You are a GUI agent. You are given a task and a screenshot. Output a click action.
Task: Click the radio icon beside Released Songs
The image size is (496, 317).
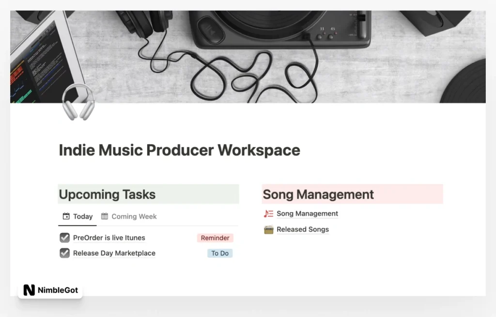coord(268,229)
